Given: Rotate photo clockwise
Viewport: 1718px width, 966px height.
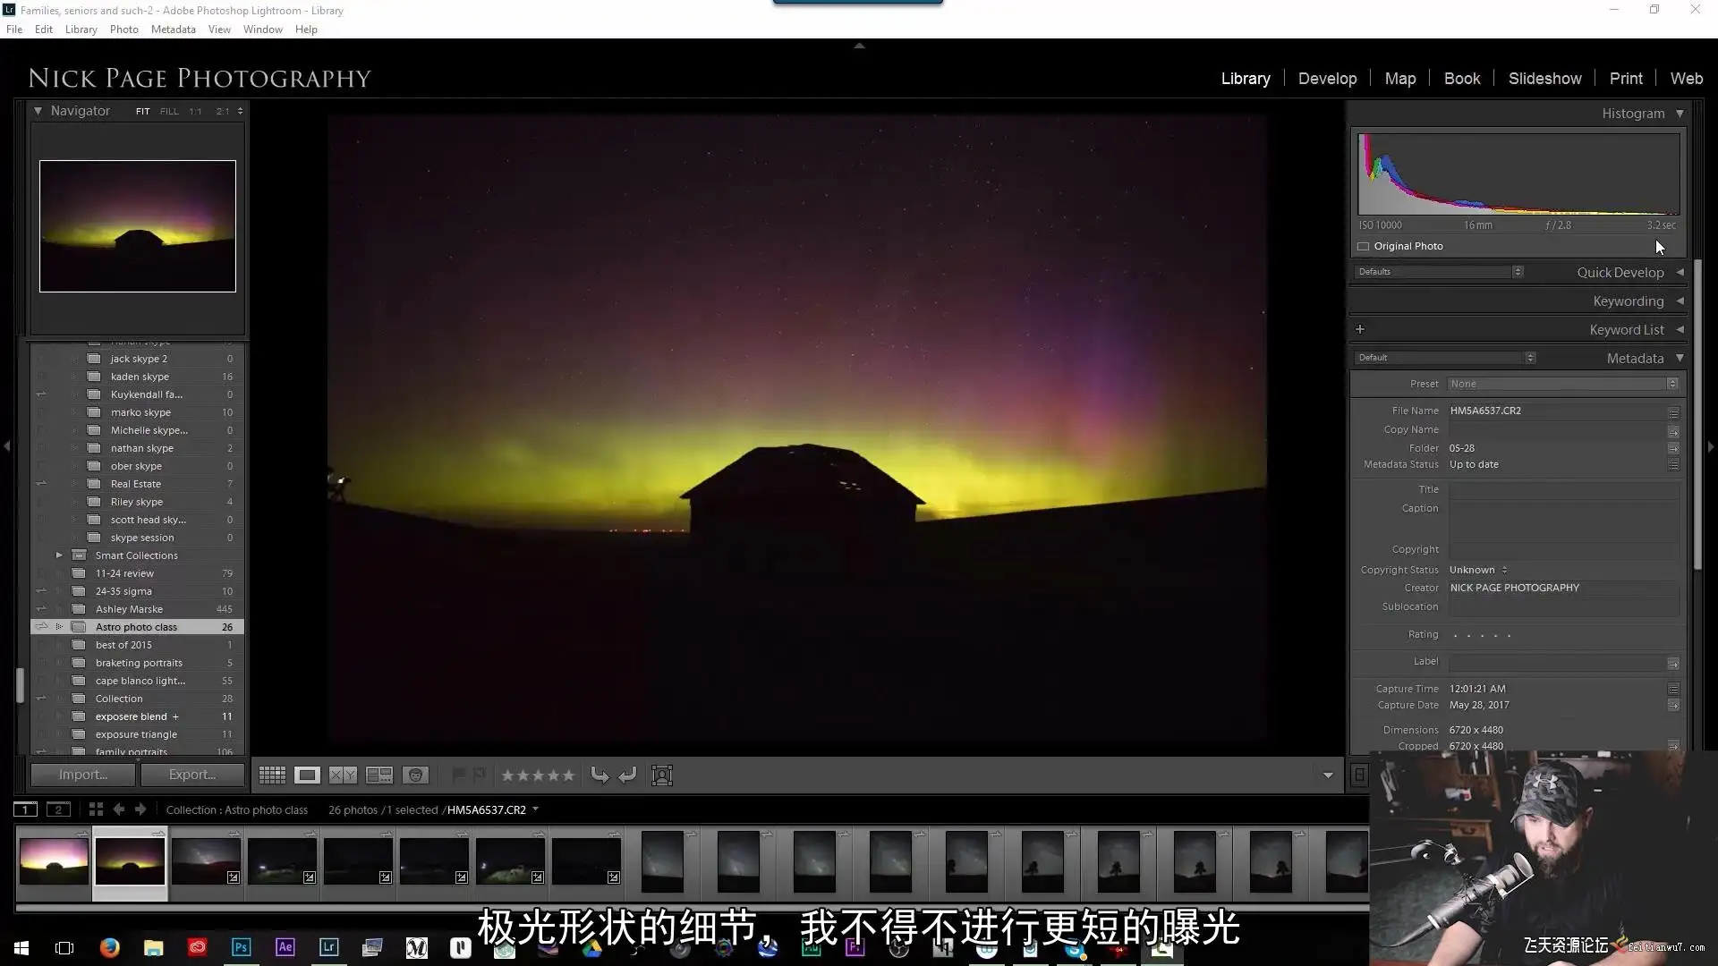Looking at the screenshot, I should 627,775.
